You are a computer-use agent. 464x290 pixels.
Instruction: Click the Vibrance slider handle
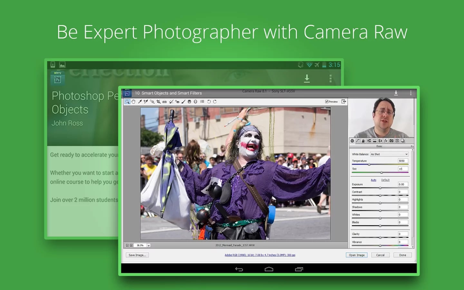[380, 246]
